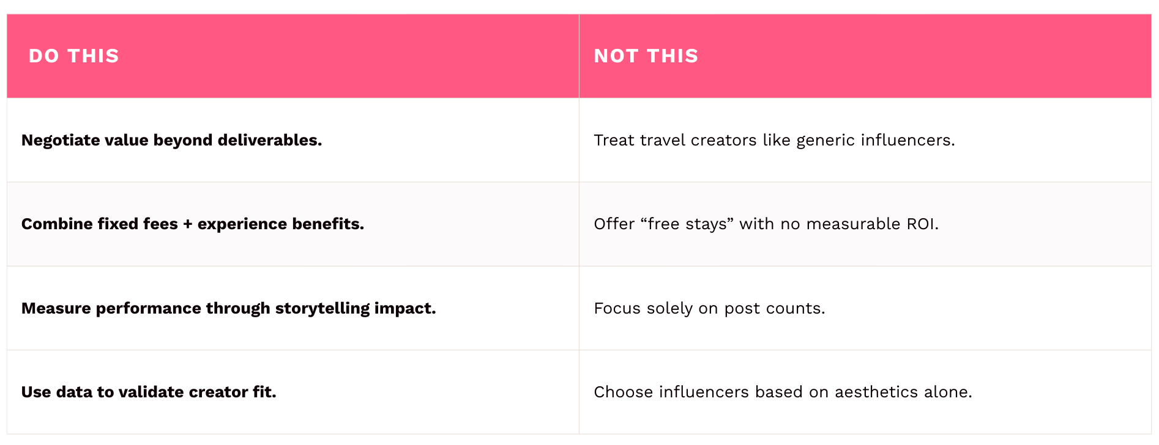Click the 'Combine fixed fees + experience benefits' cell
Viewport: 1159px width, 445px height.
192,224
